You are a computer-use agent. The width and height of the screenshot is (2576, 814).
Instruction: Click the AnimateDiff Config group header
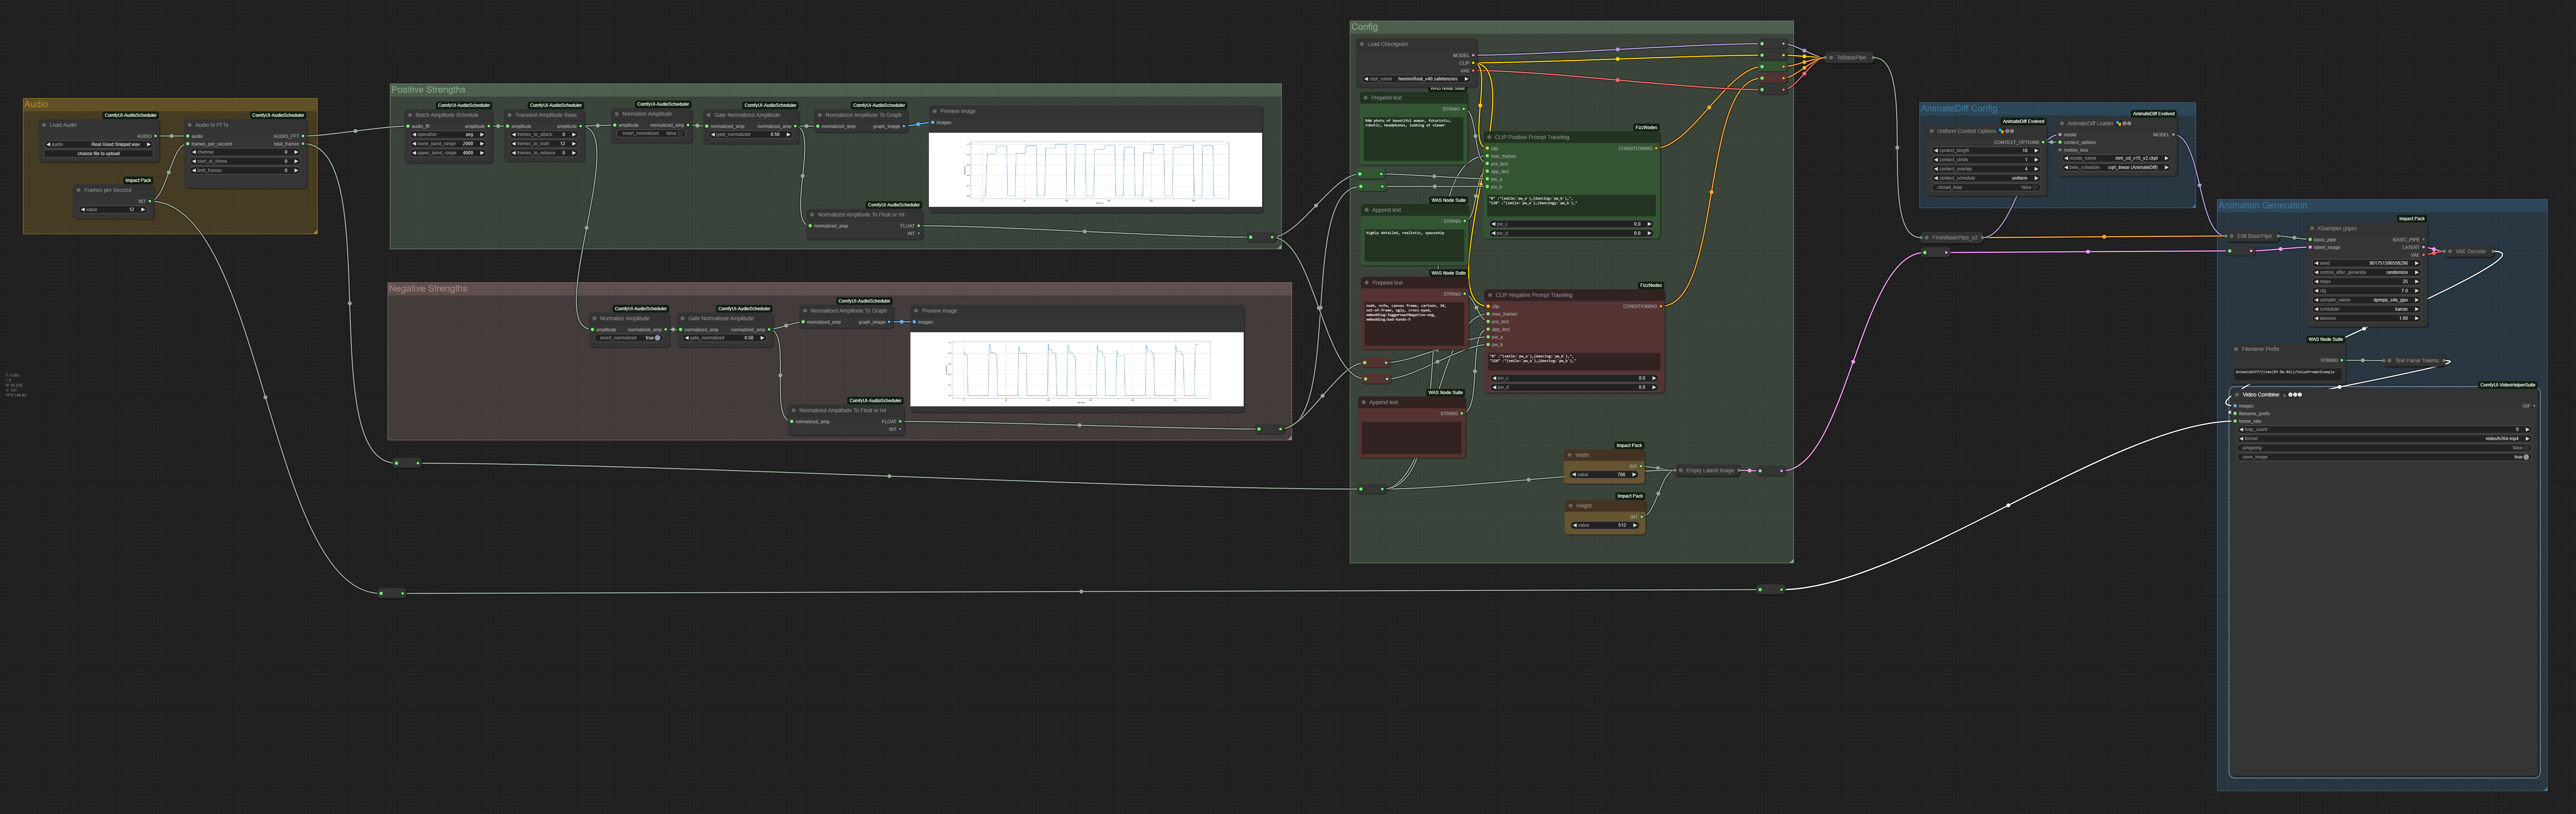[x=1958, y=108]
